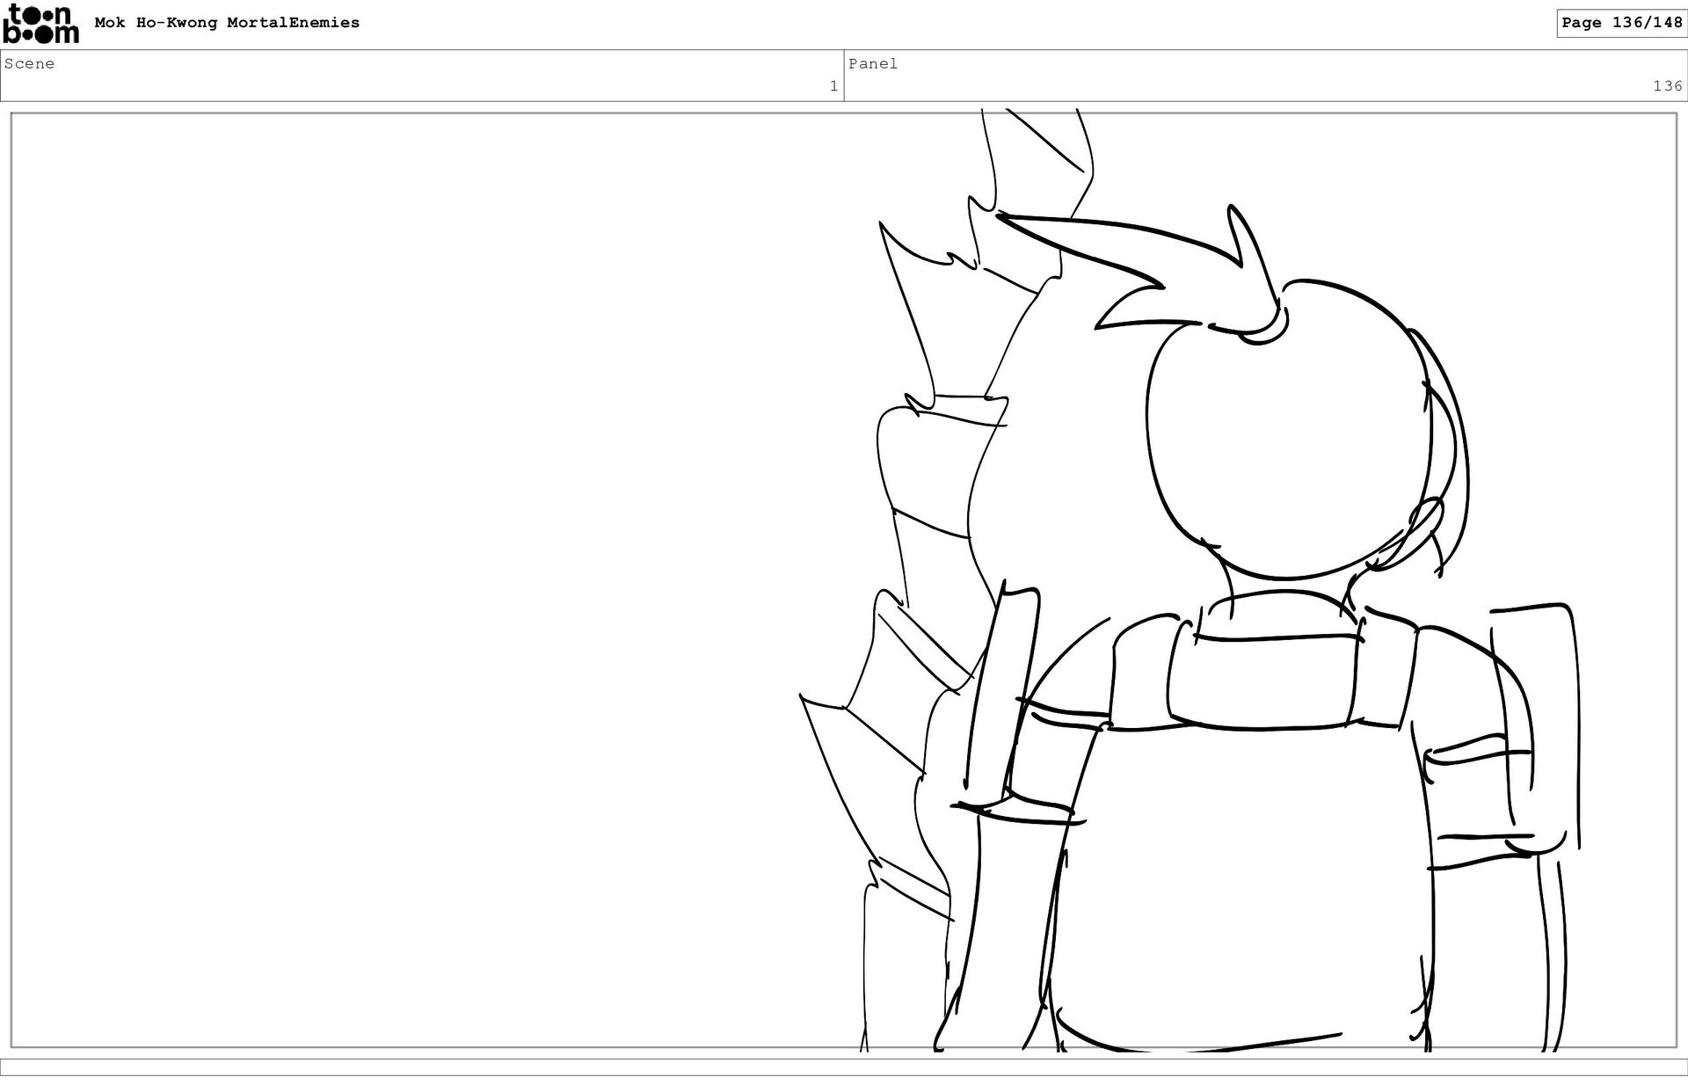Click the Panel label
Image resolution: width=1688 pixels, height=1092 pixels.
click(872, 63)
